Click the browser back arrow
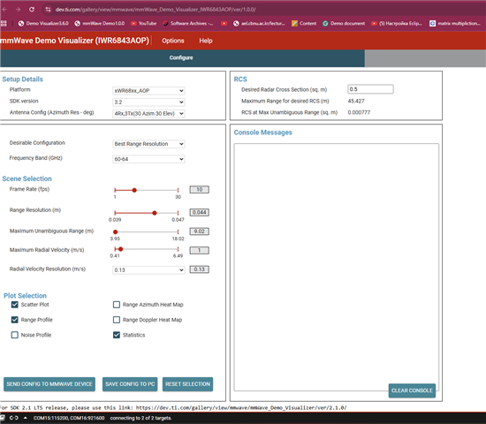This screenshot has height=424, width=486. pyautogui.click(x=4, y=10)
